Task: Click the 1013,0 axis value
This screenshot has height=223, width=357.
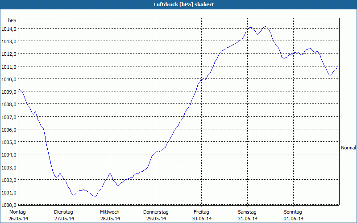Action: pyautogui.click(x=9, y=41)
